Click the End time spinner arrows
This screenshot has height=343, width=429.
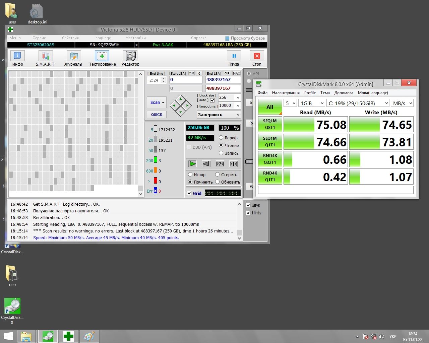164,80
